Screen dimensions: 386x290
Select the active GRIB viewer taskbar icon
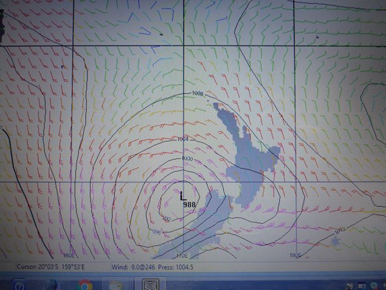pyautogui.click(x=150, y=284)
